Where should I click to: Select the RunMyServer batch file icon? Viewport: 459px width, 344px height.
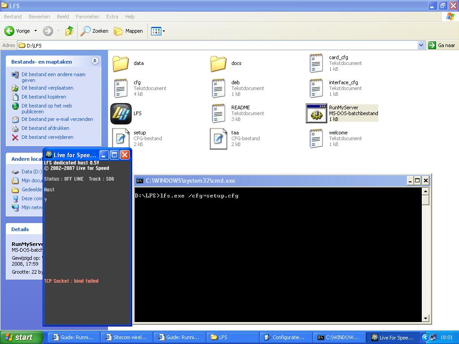(x=316, y=113)
